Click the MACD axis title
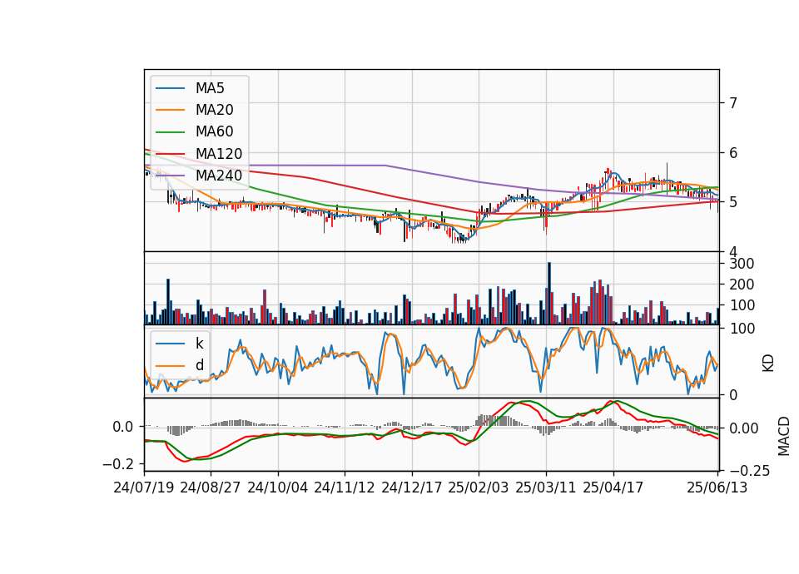Screen dimensions: 799x574 (784, 436)
